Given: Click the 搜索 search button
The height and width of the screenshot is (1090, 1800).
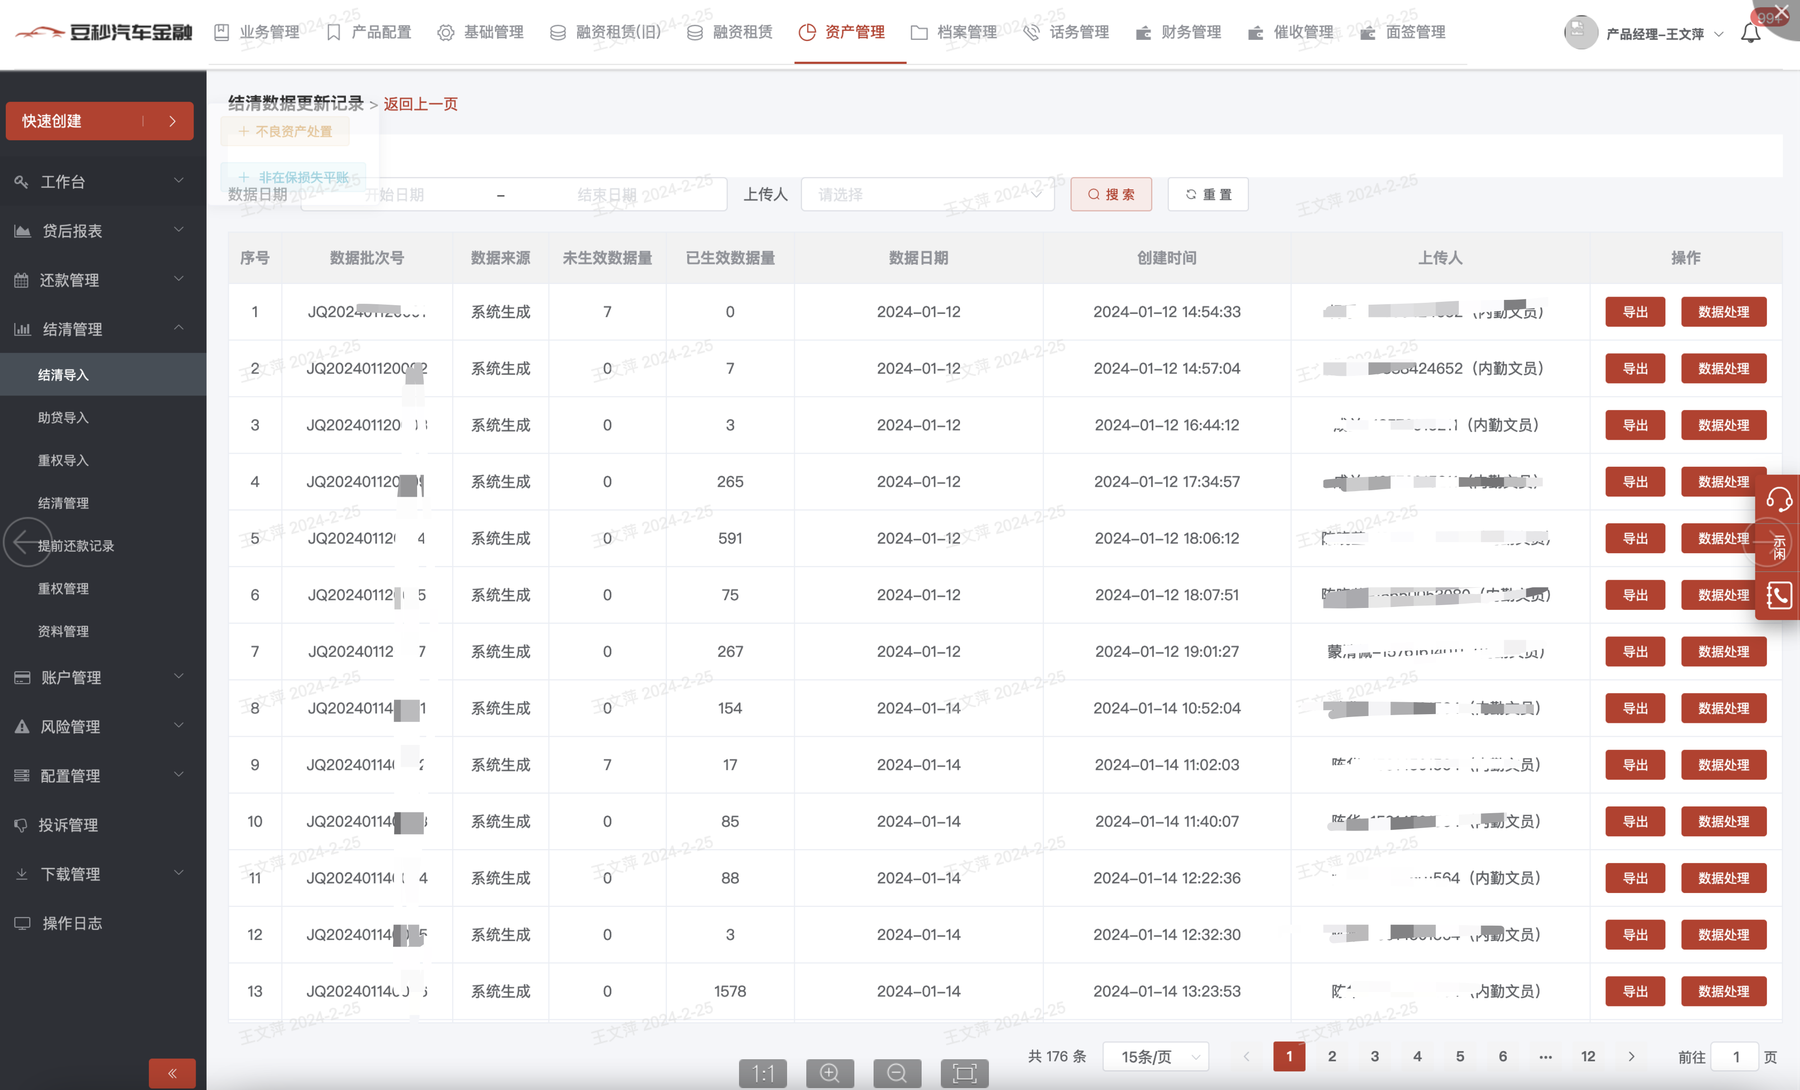Looking at the screenshot, I should point(1110,194).
